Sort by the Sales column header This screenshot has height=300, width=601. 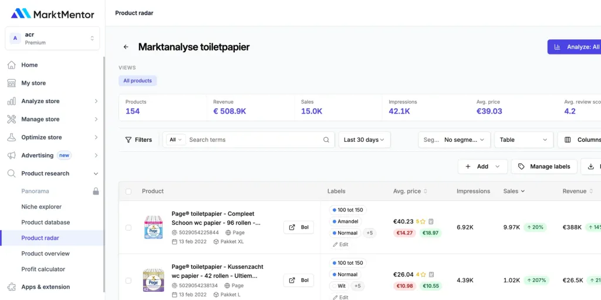coord(514,191)
